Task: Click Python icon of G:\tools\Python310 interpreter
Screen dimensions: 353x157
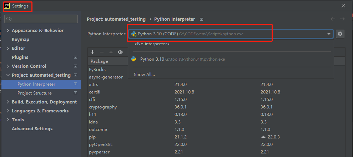Action: pyautogui.click(x=133, y=59)
